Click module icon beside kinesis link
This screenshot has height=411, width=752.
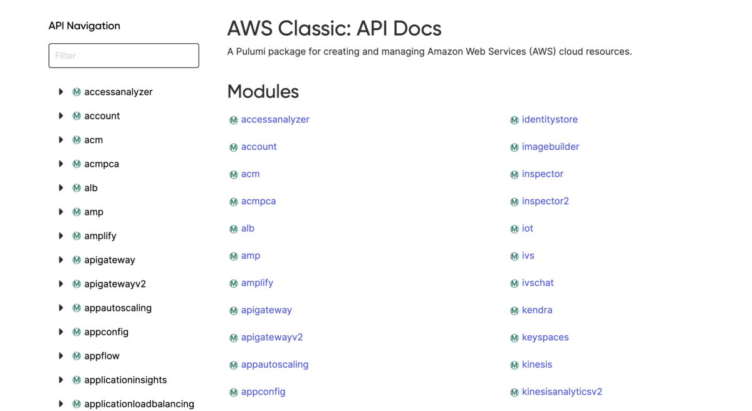pos(514,365)
